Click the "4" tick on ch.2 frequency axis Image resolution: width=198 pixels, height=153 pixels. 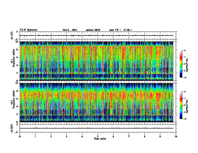(x=17, y=106)
